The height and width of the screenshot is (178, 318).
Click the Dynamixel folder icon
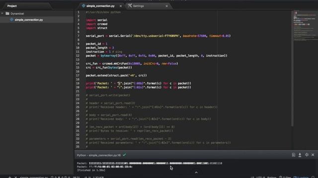point(7,13)
